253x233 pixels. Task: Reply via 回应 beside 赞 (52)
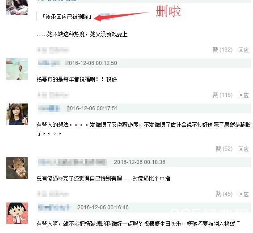tap(244, 149)
